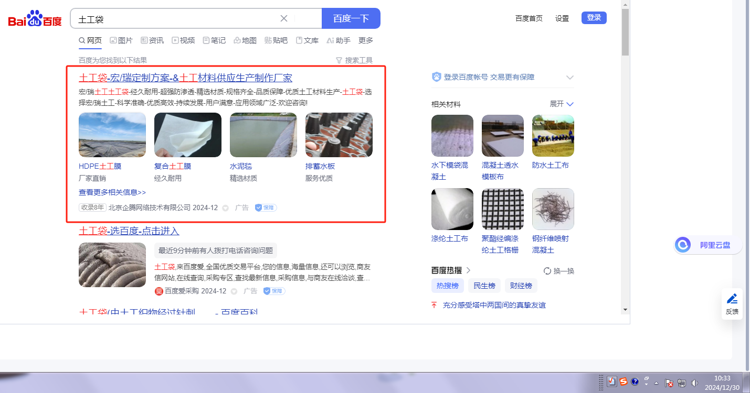Open the 阿里云盘 floating button

tap(708, 245)
